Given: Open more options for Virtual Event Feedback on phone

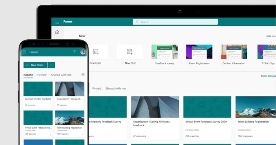Looking at the screenshot, I should pos(50,134).
